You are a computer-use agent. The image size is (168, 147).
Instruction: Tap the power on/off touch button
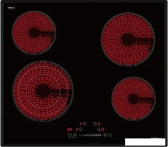(x=110, y=135)
